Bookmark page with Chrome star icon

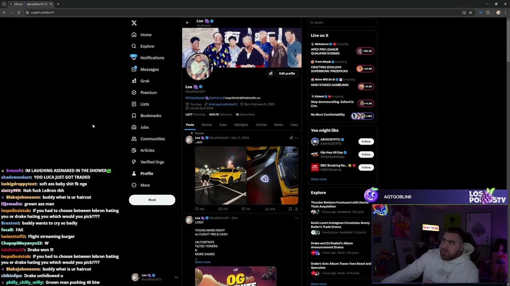click(470, 12)
